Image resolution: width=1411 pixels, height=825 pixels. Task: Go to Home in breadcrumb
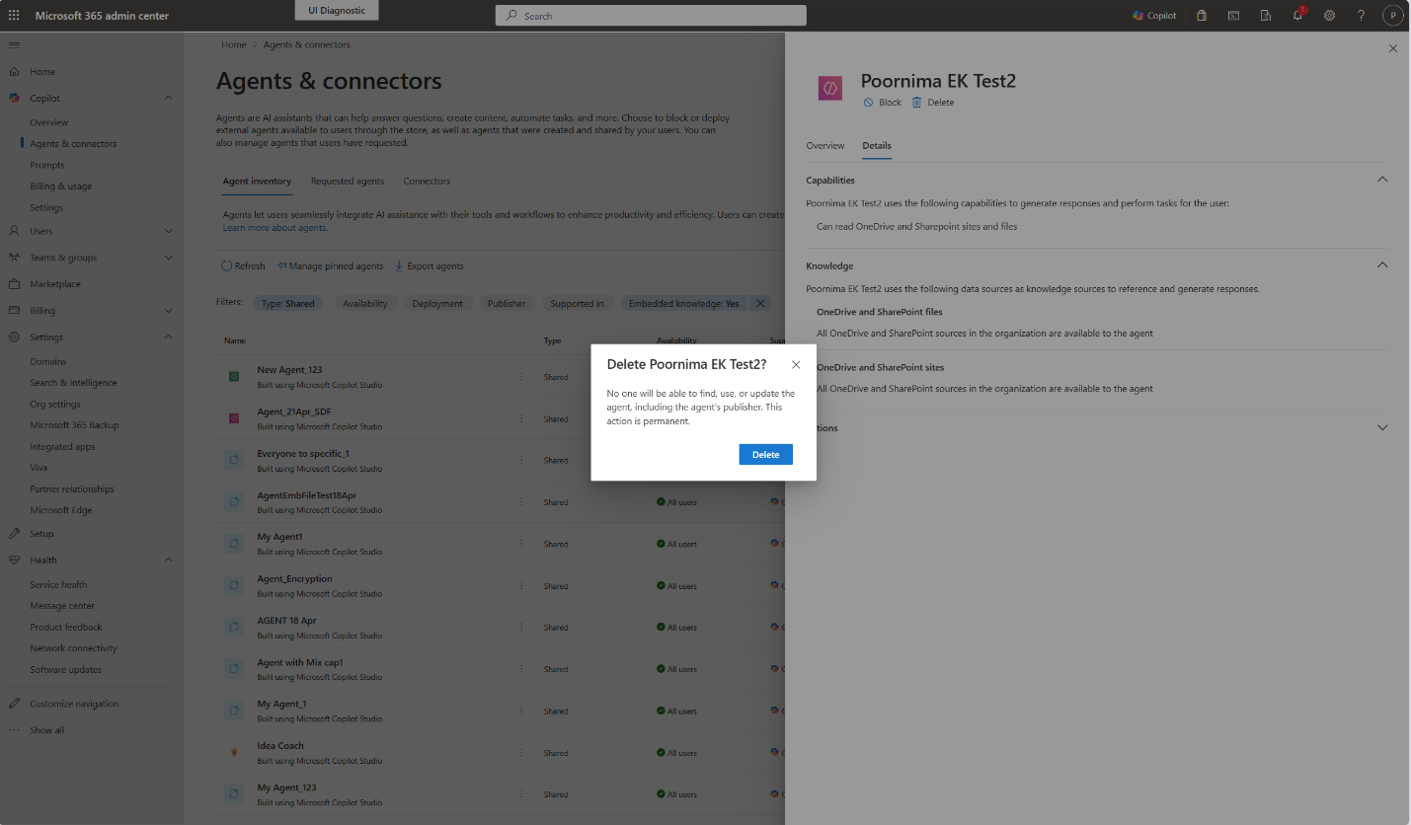click(x=234, y=44)
